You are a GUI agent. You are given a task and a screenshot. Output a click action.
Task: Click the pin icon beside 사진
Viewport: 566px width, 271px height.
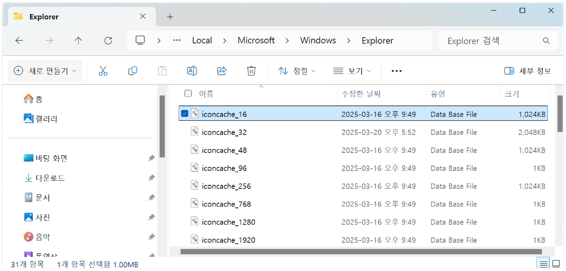pos(152,218)
